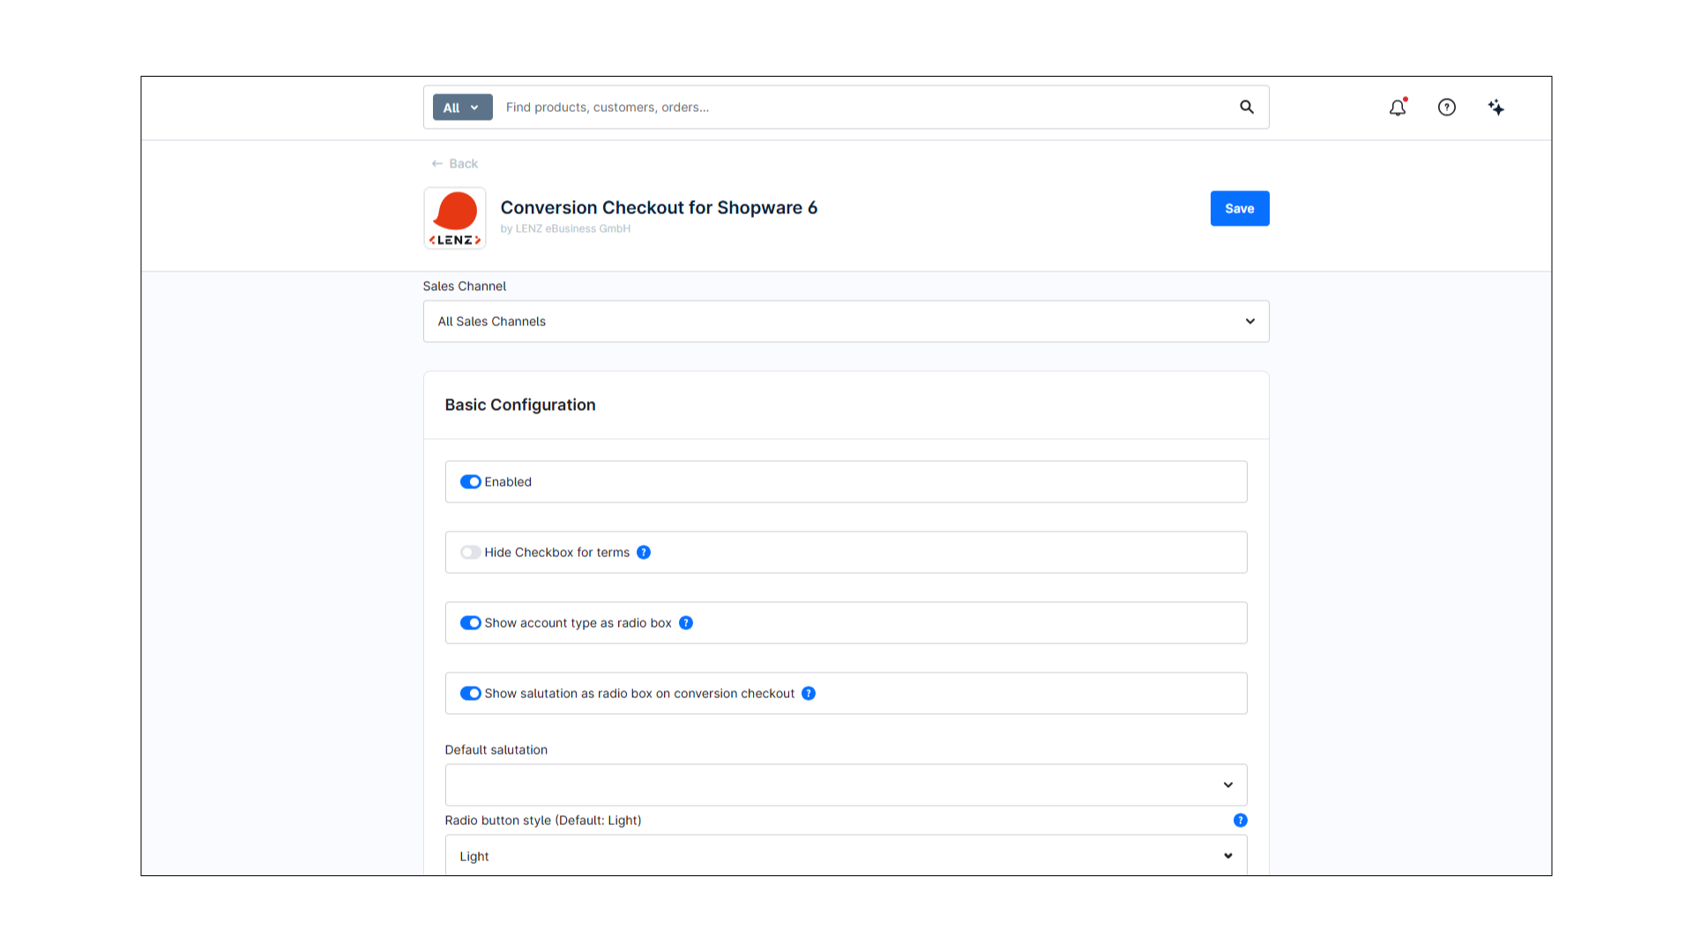Image resolution: width=1693 pixels, height=952 pixels.
Task: Show tooltip for Hide Checkbox for terms
Action: (644, 552)
